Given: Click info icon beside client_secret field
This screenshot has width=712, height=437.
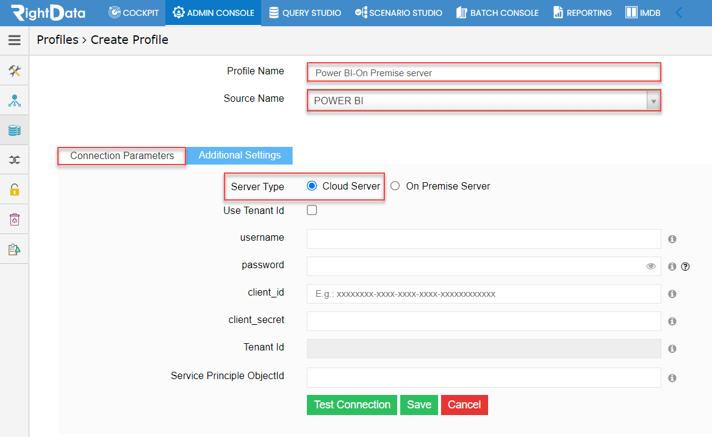Looking at the screenshot, I should (672, 321).
